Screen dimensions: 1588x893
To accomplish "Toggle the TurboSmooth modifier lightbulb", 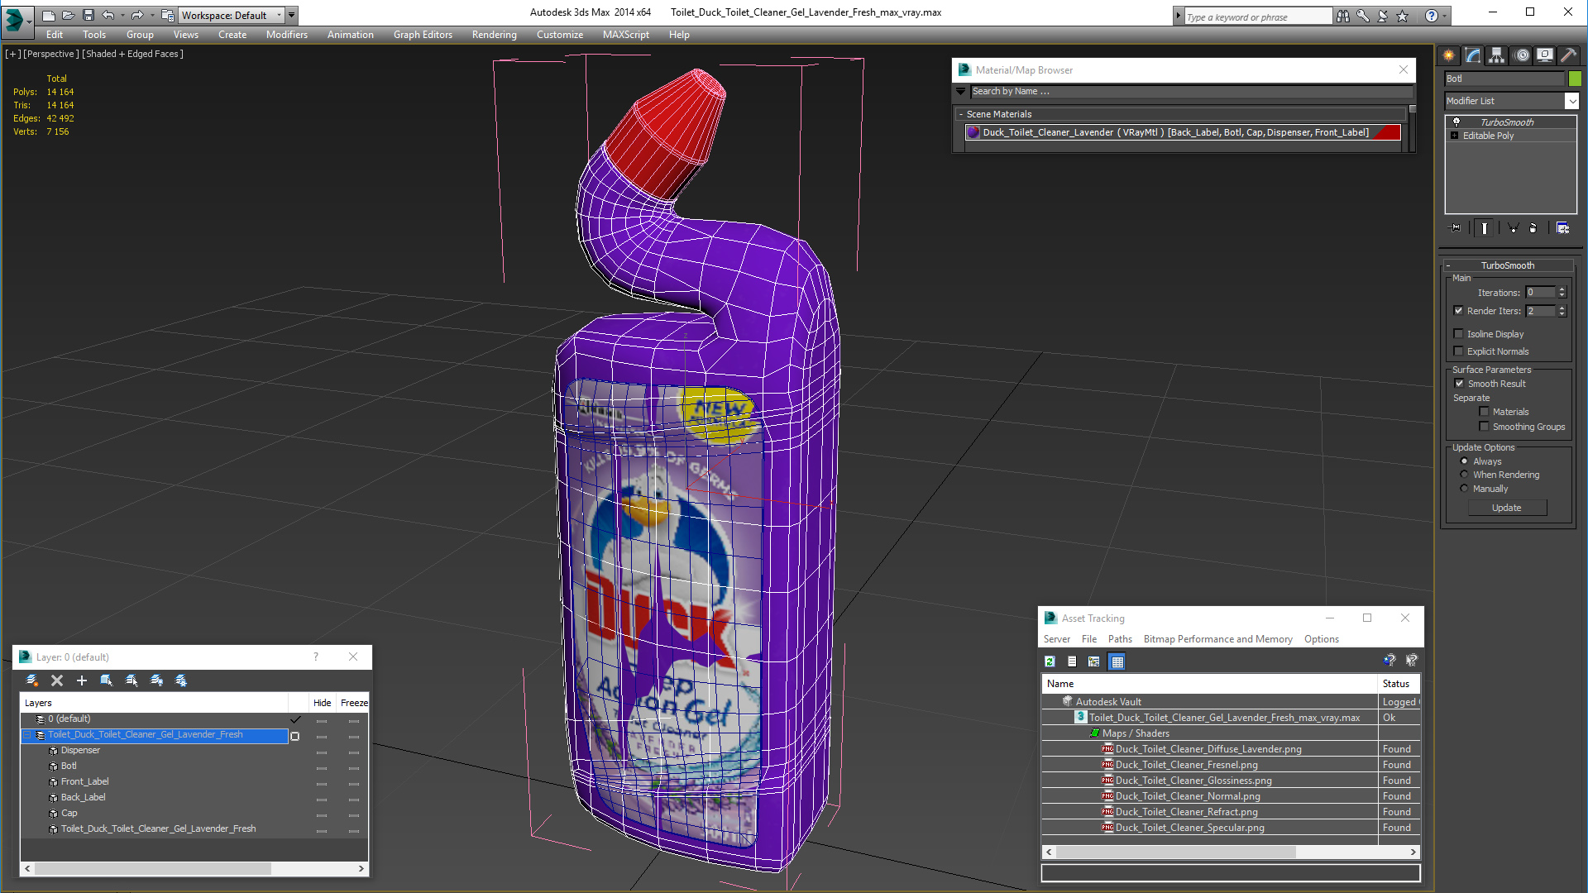I will [x=1456, y=122].
